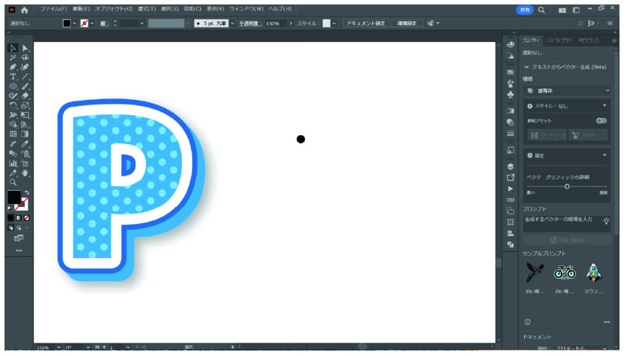
Task: Select the Gradient tool in toolbox
Action: (25, 135)
